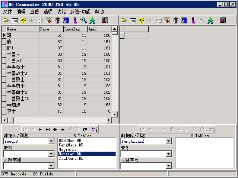Viewport: 238px width, 178px height.
Task: Click edit record triangle in left navigator
Action: pyautogui.click(x=62, y=129)
